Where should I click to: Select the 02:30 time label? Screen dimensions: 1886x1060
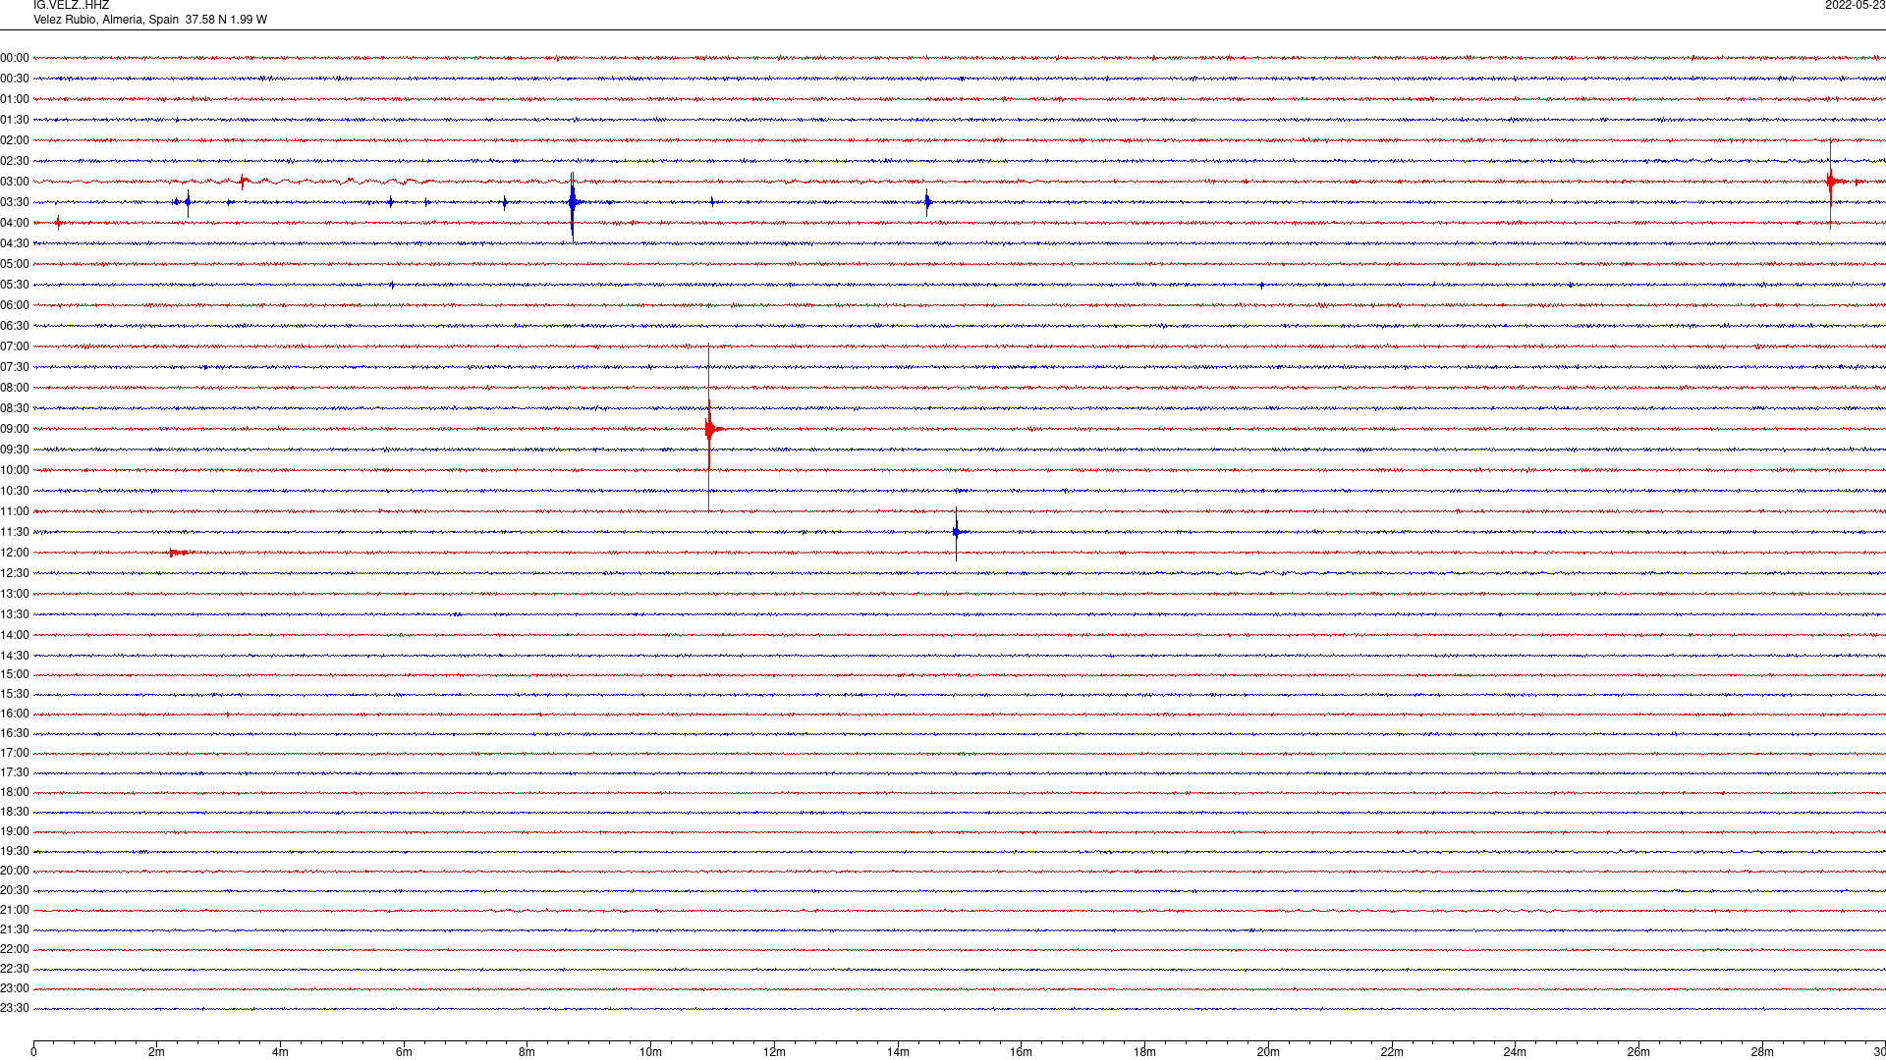pyautogui.click(x=15, y=161)
